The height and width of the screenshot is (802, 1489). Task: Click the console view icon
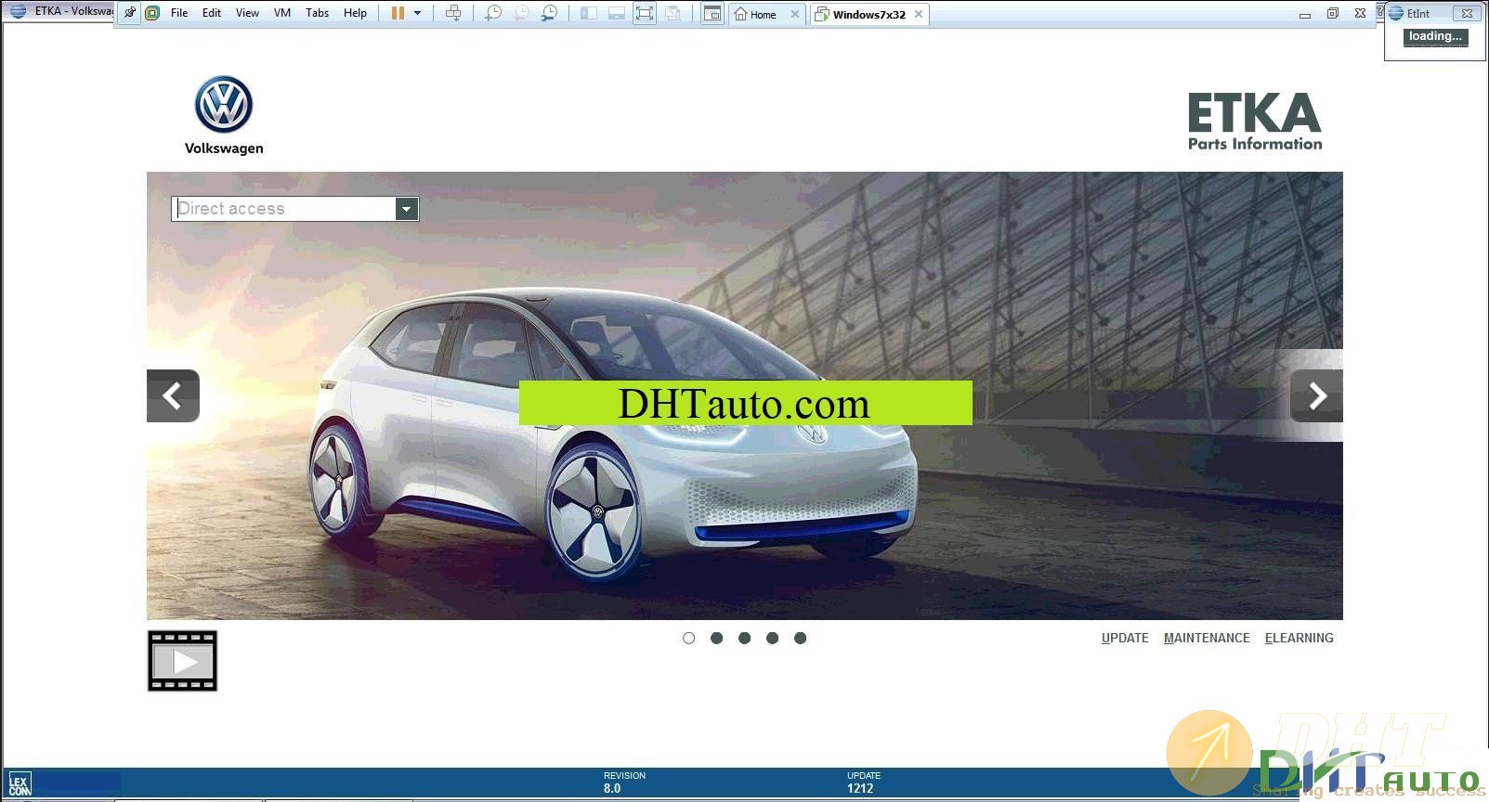tap(712, 13)
